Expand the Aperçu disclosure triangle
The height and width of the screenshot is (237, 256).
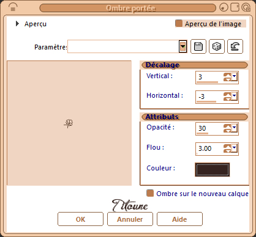[x=17, y=24]
